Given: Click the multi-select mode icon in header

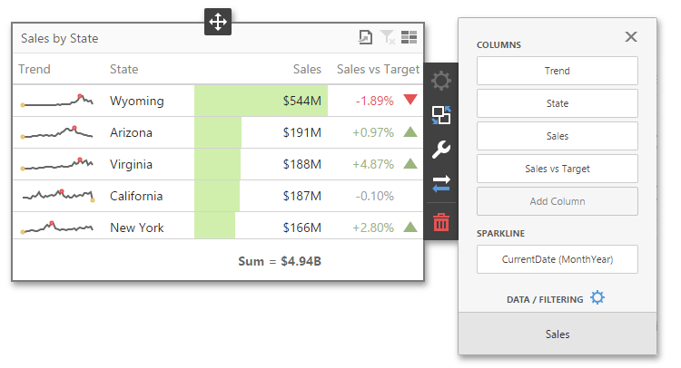Looking at the screenshot, I should [x=410, y=37].
